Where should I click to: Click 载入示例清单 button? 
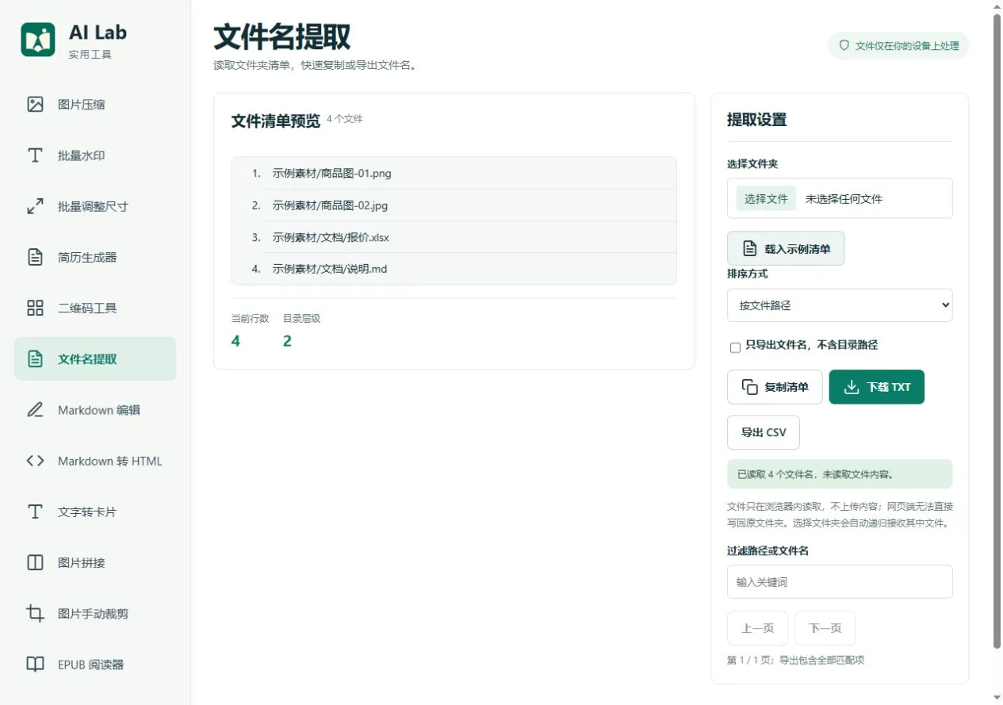click(x=786, y=248)
